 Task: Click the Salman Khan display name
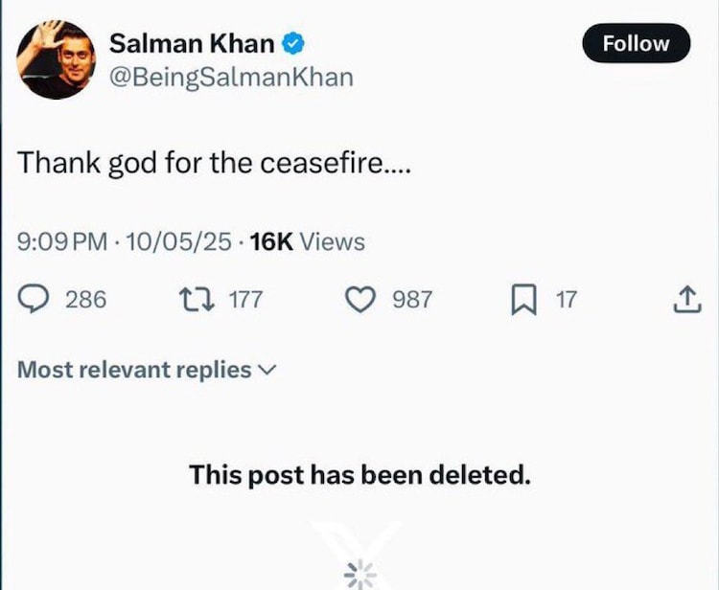coord(192,43)
